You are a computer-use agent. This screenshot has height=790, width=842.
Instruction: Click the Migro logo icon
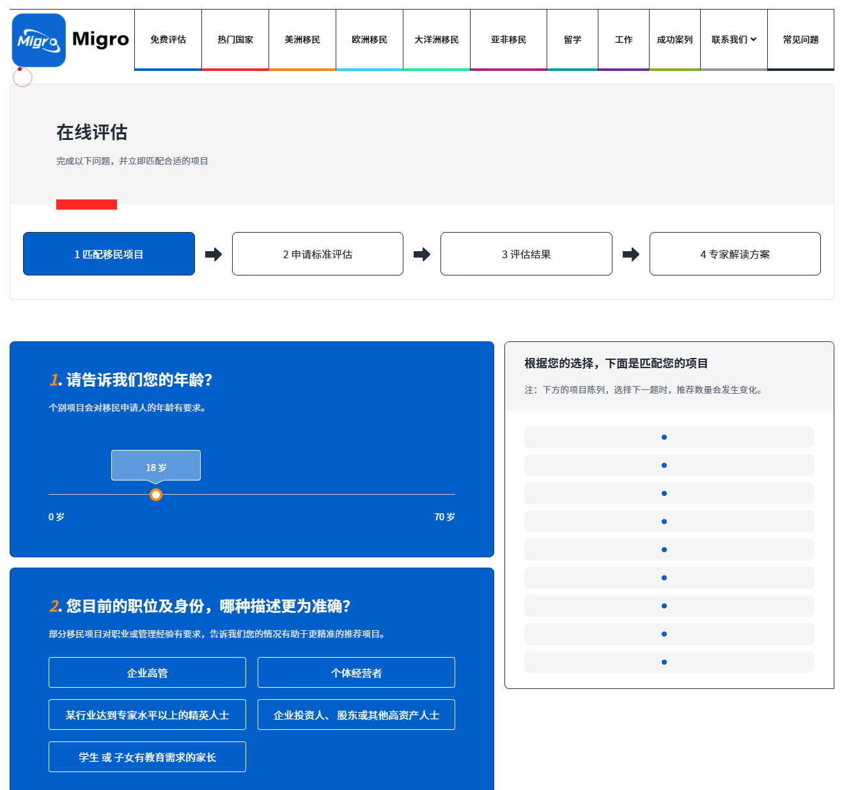(39, 40)
